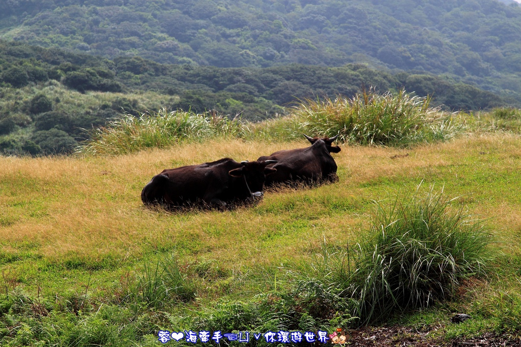The width and height of the screenshot is (521, 347).
Task: Click the watermark text 環遊世界
Action: point(303,337)
